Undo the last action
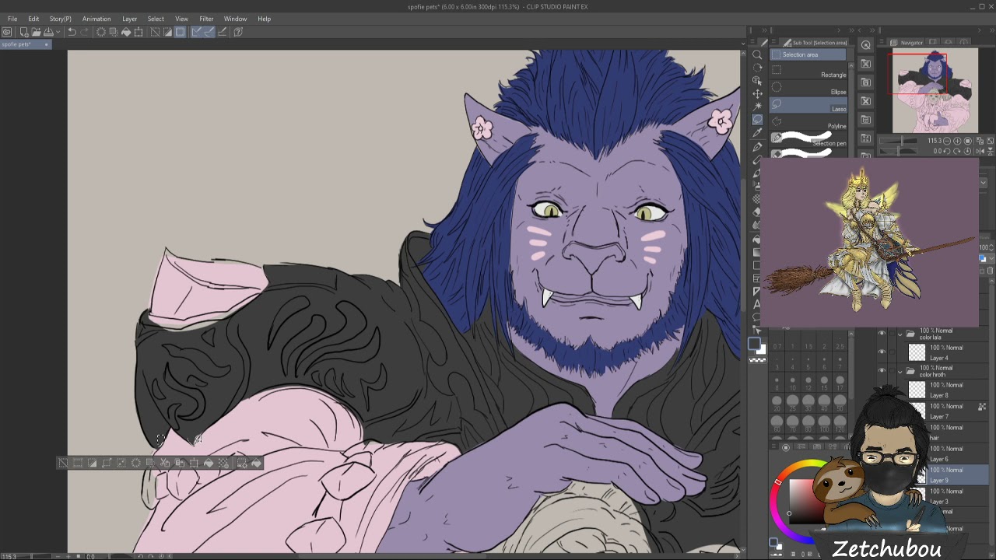This screenshot has height=560, width=996. click(72, 32)
